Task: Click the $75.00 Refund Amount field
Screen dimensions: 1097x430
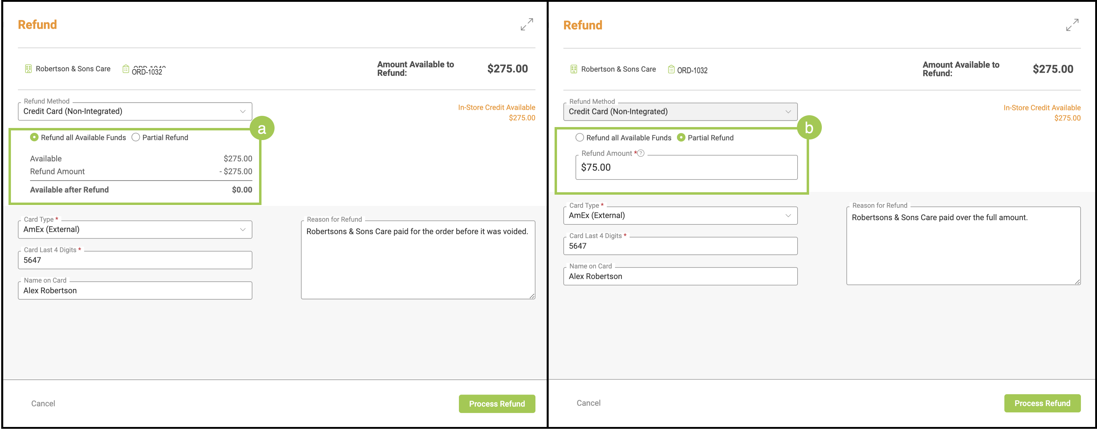Action: [686, 168]
